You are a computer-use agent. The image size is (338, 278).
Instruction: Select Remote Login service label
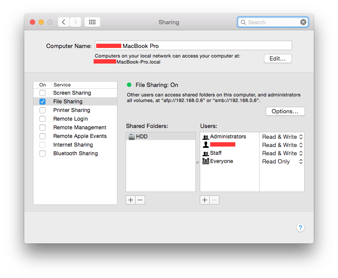coord(71,119)
